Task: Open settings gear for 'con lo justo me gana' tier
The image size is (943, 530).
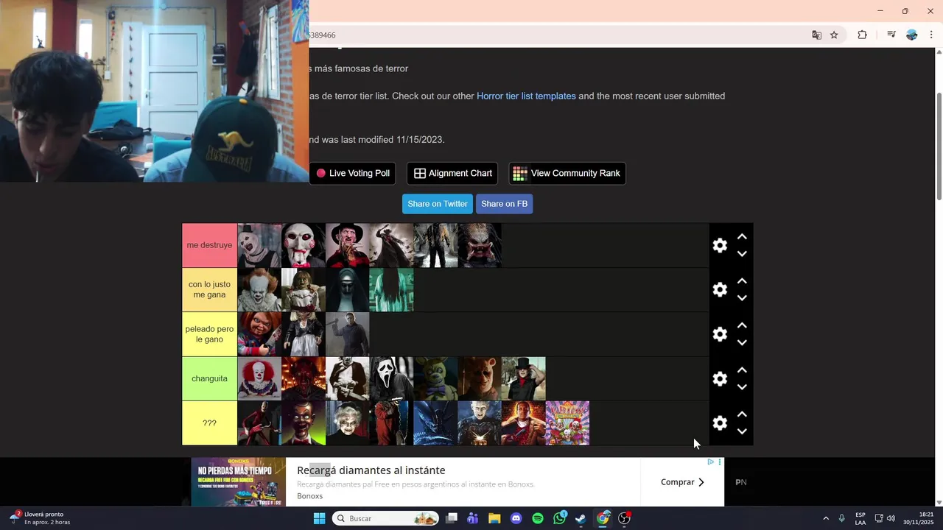Action: [720, 289]
